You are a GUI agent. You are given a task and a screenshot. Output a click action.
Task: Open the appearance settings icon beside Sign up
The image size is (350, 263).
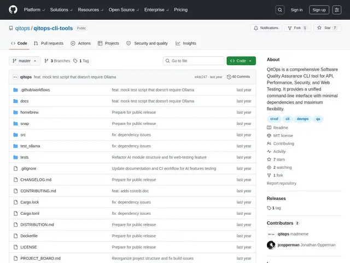point(337,10)
